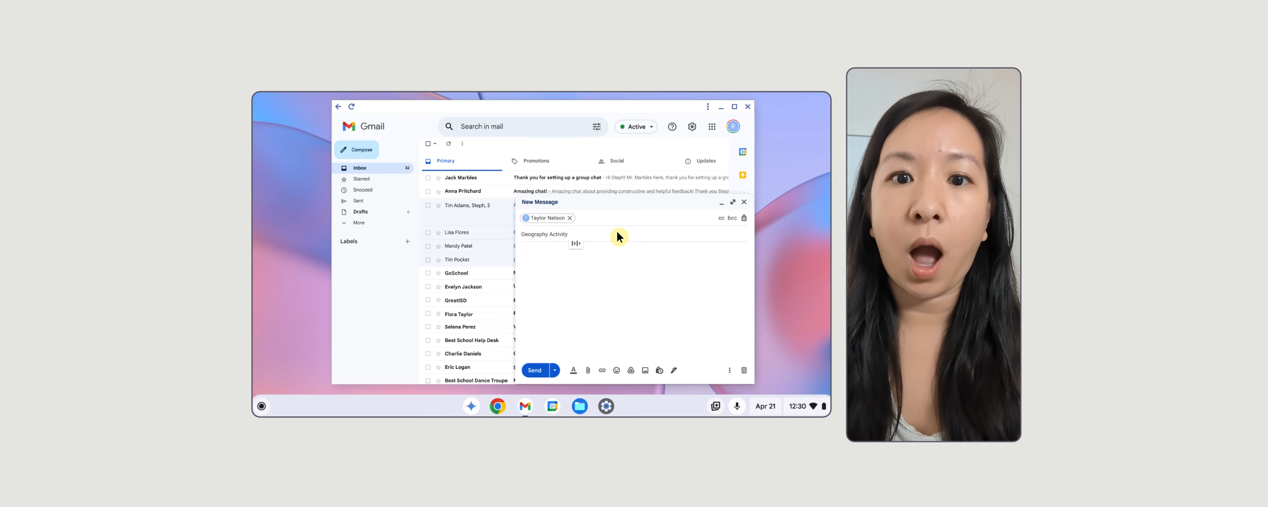Insert photo in the new message
The image size is (1268, 507).
[645, 371]
